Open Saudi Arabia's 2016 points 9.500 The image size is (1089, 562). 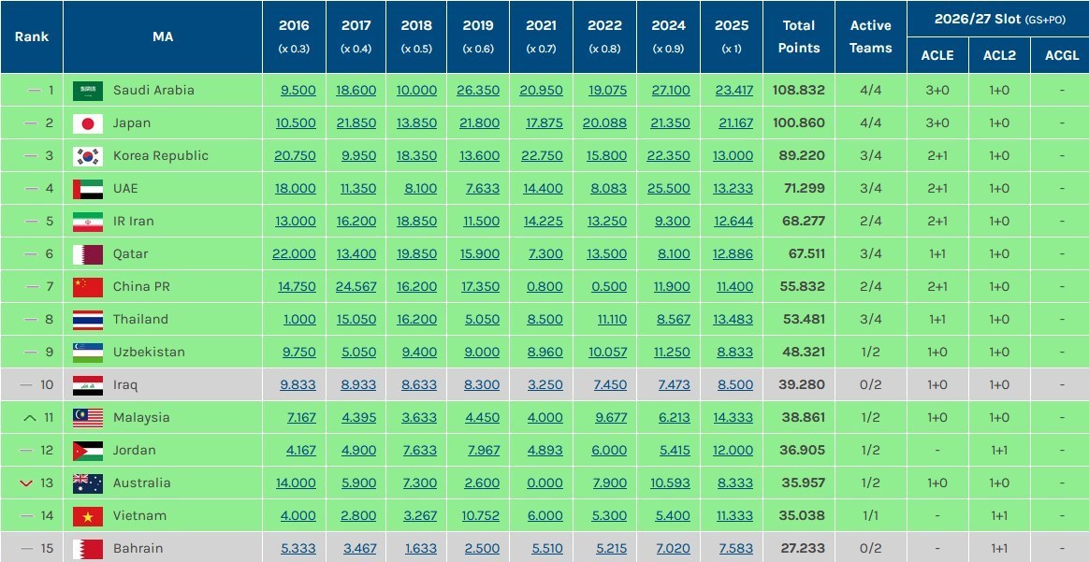[298, 91]
